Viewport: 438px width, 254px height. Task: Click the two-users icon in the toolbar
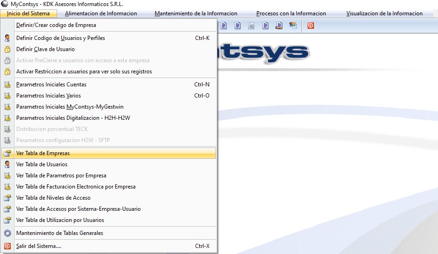coord(293,26)
